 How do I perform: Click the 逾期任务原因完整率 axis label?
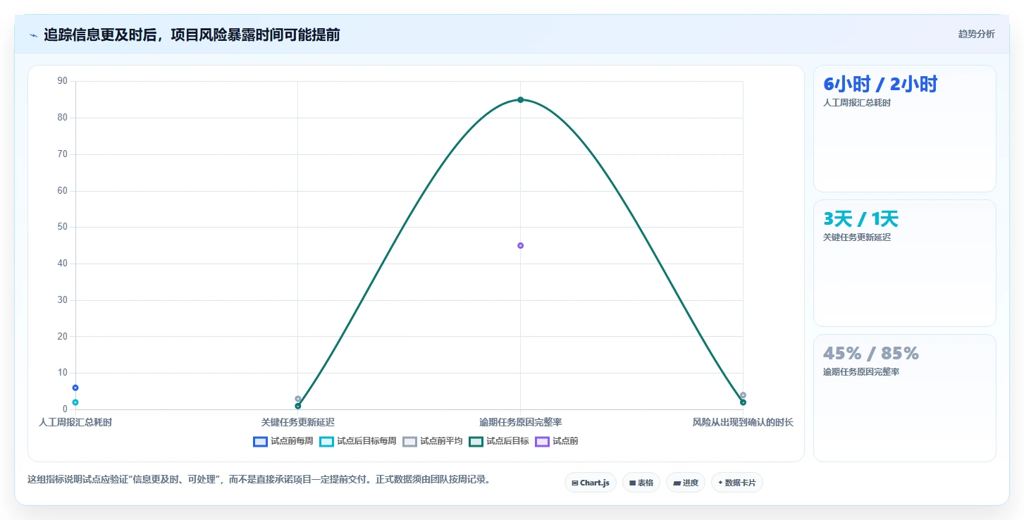coord(520,422)
